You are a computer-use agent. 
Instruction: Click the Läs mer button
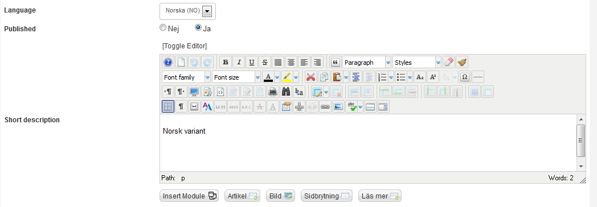click(380, 196)
